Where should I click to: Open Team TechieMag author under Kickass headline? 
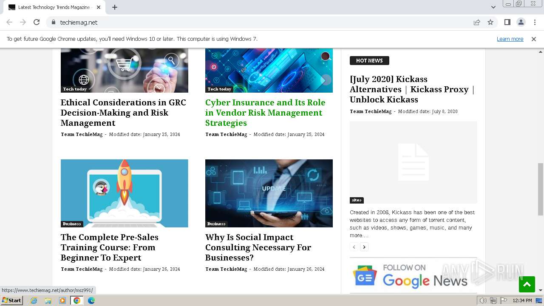[x=371, y=111]
